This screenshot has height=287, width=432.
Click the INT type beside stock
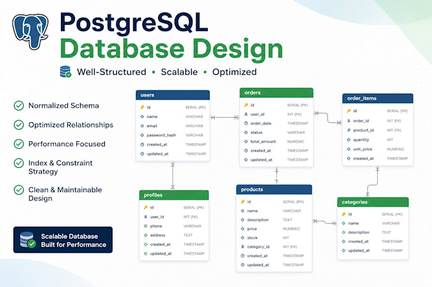point(286,238)
